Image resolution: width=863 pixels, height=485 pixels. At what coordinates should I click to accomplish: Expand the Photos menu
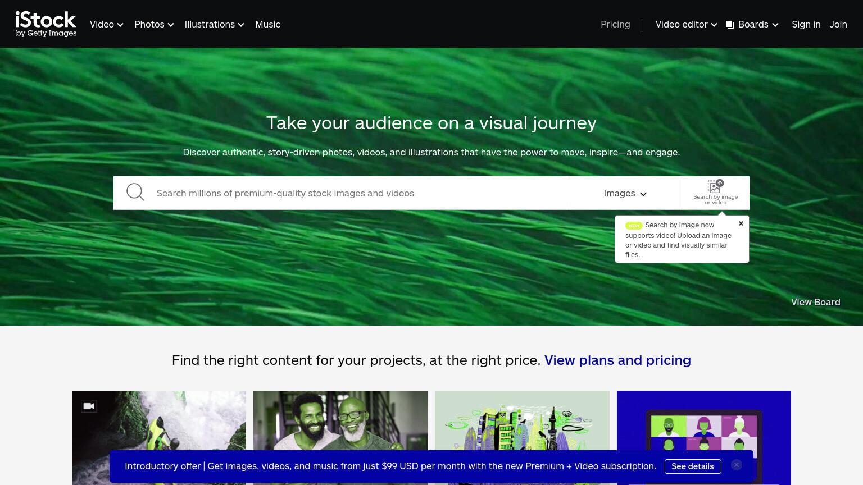(x=154, y=24)
